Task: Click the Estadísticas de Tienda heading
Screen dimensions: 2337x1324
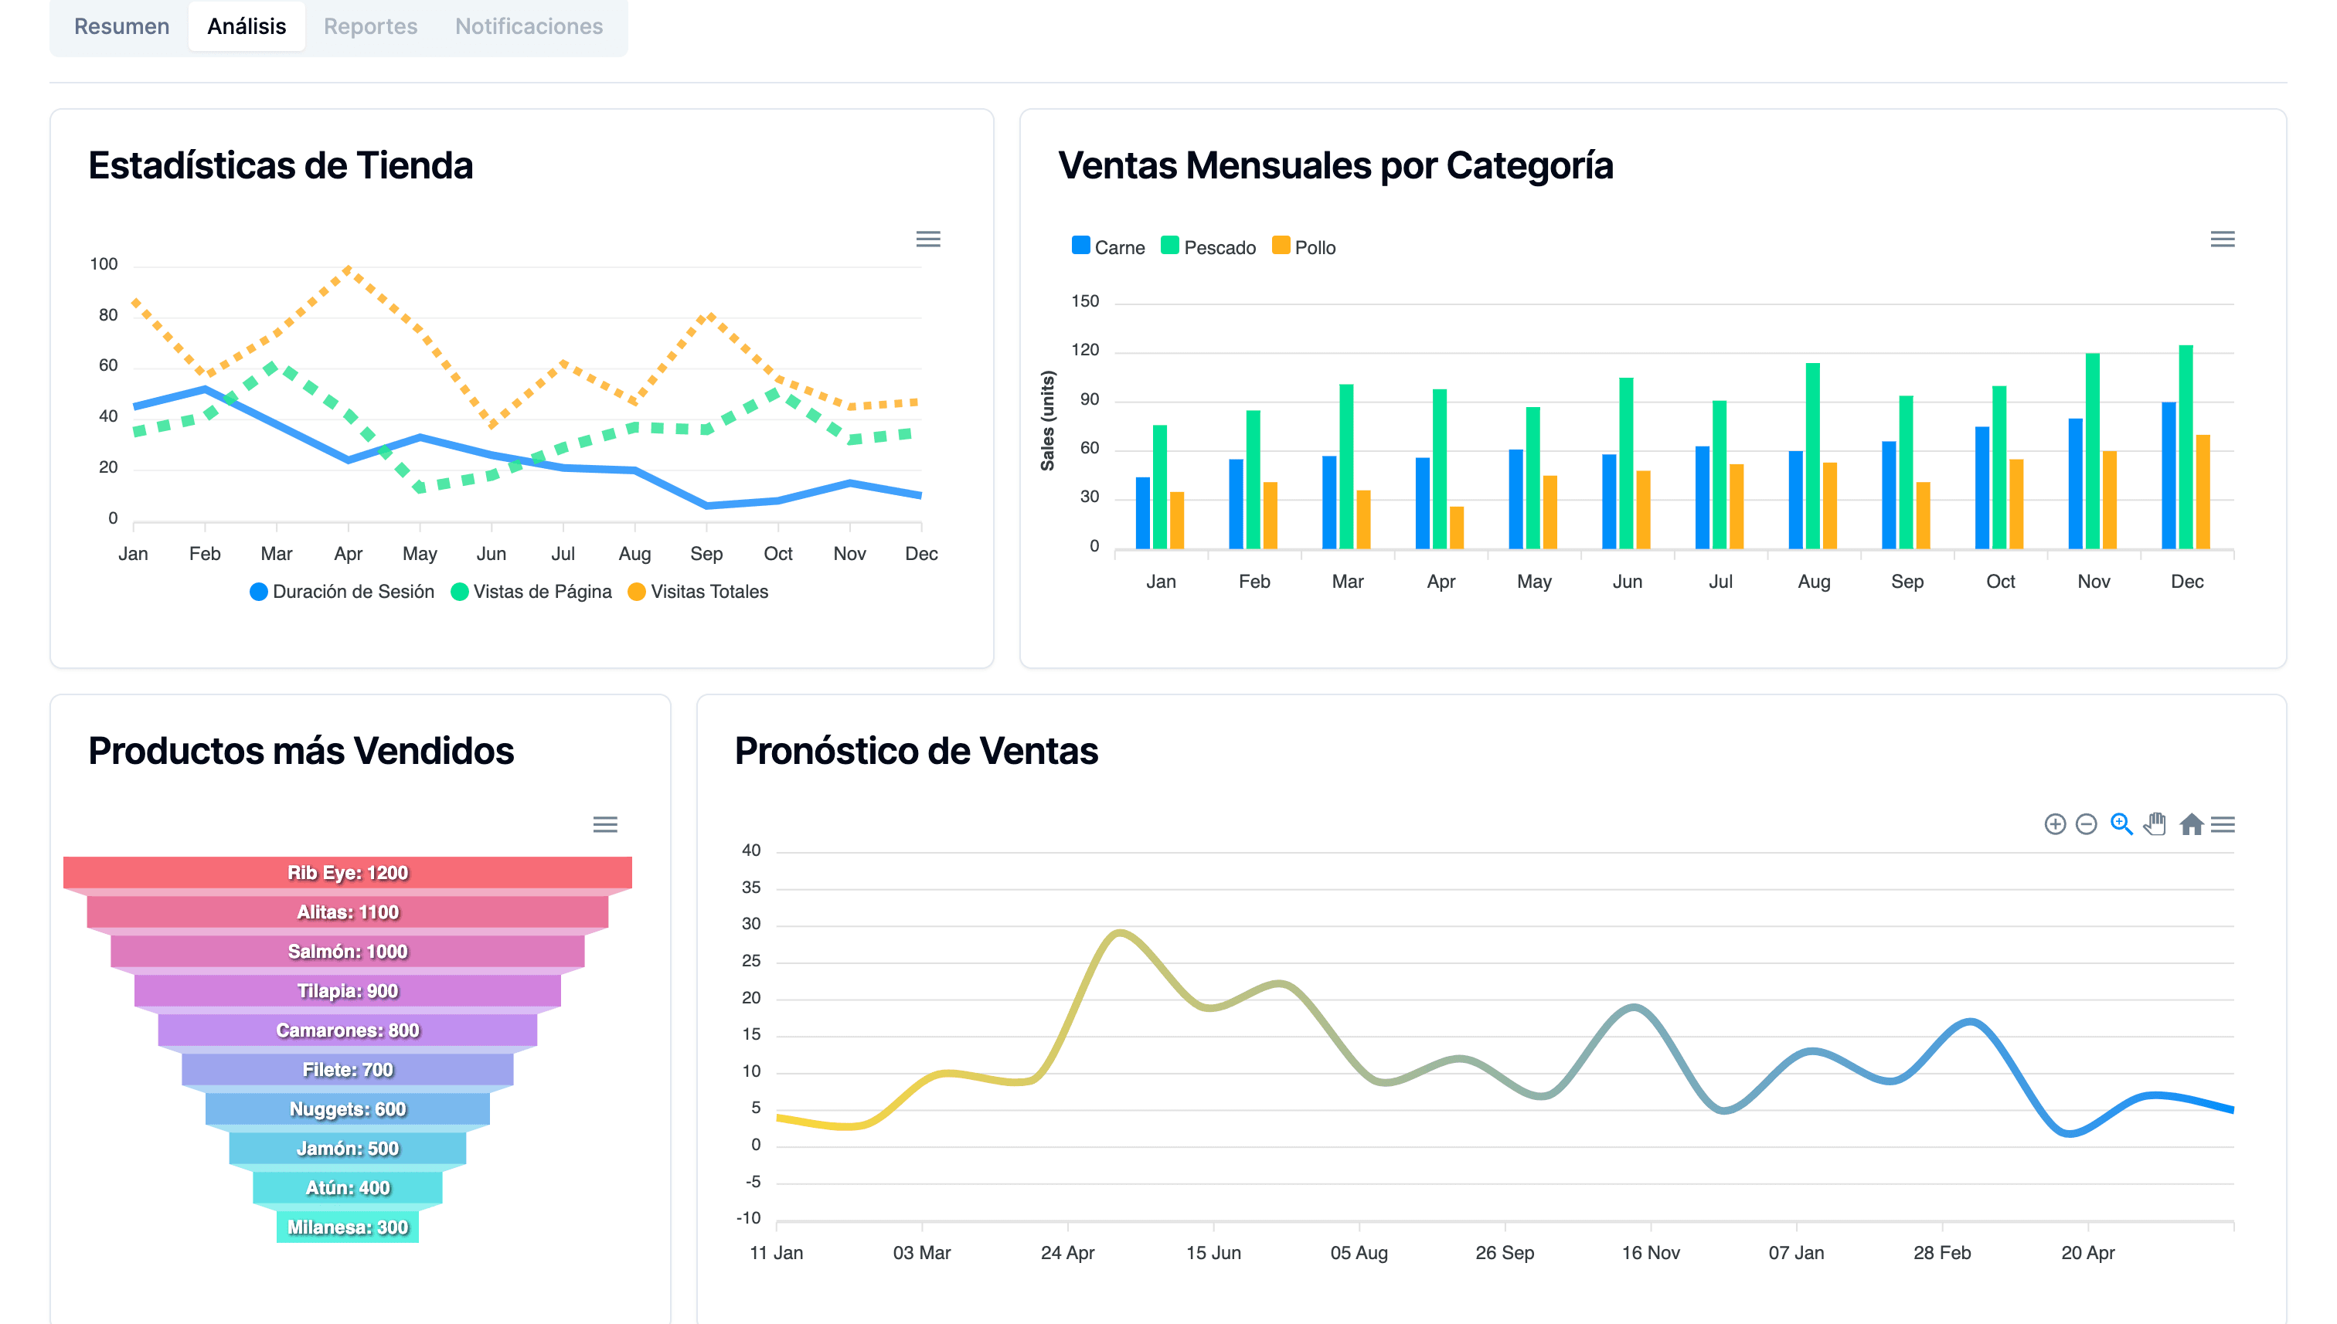Action: (281, 165)
